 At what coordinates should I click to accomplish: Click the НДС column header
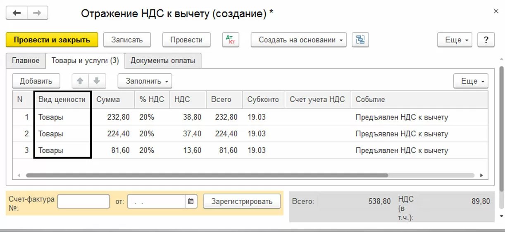[188, 99]
